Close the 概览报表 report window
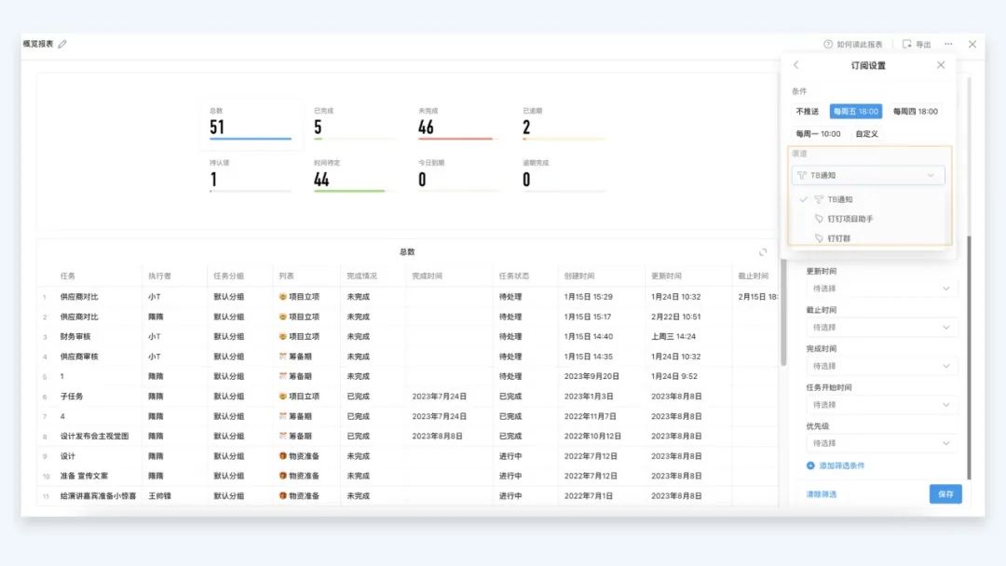 pos(972,45)
